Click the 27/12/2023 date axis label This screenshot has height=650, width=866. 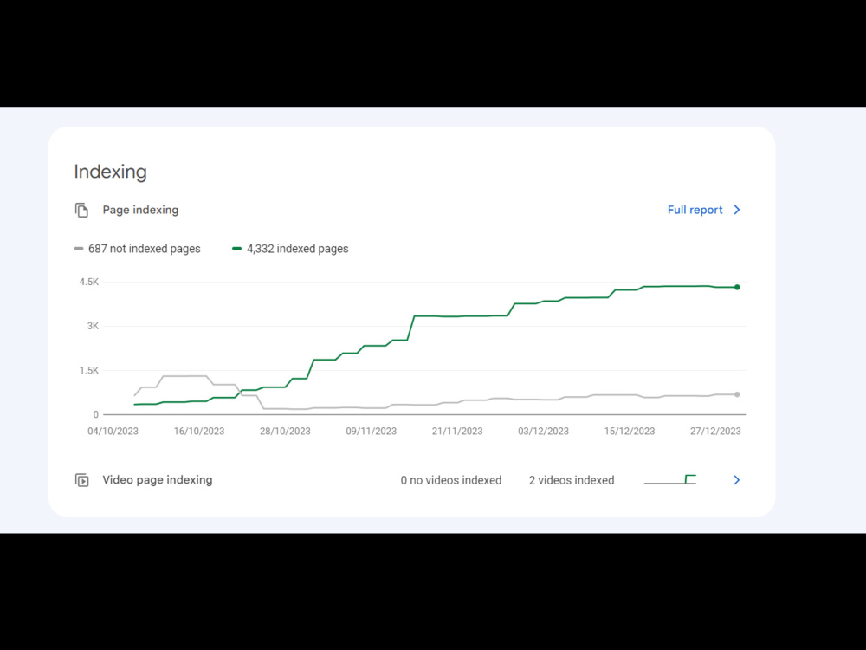coord(715,431)
